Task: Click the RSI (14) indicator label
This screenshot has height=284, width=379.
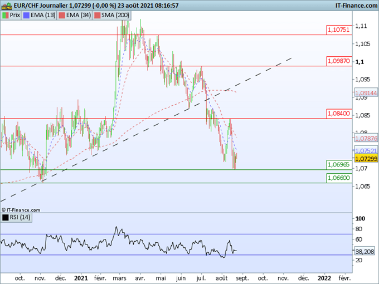Action: 16,217
